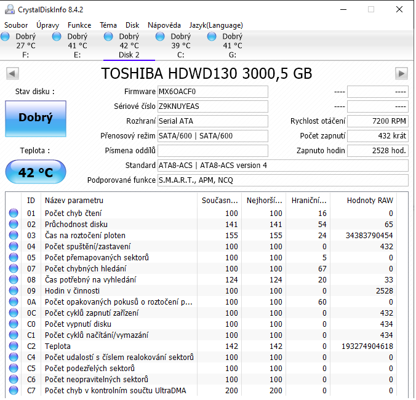416x400 pixels.
Task: Click the Sériové číslo field
Action: coord(213,106)
